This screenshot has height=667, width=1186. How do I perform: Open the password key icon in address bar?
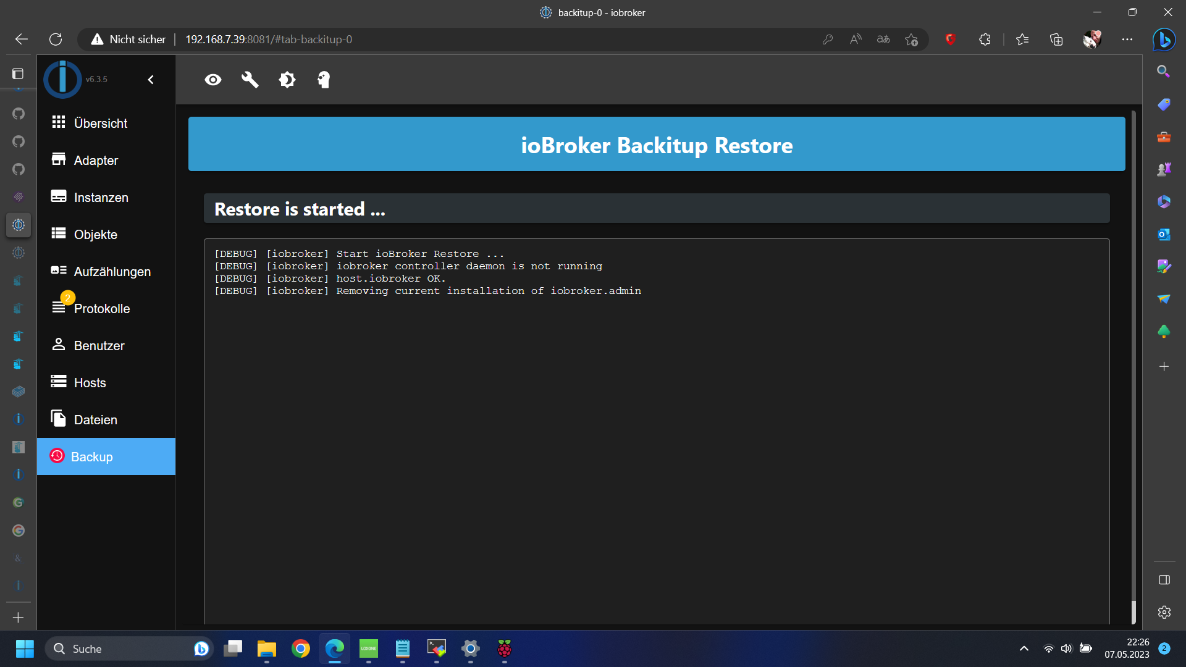(x=828, y=40)
